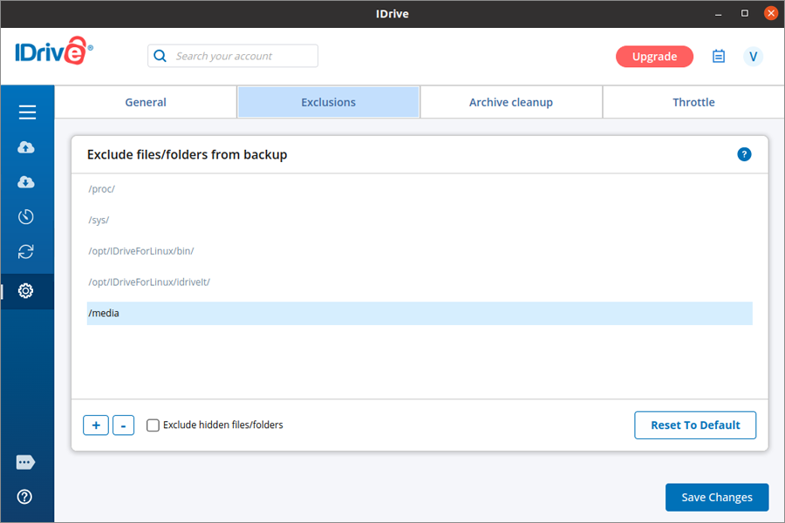Open the chat feedback icon

[25, 462]
